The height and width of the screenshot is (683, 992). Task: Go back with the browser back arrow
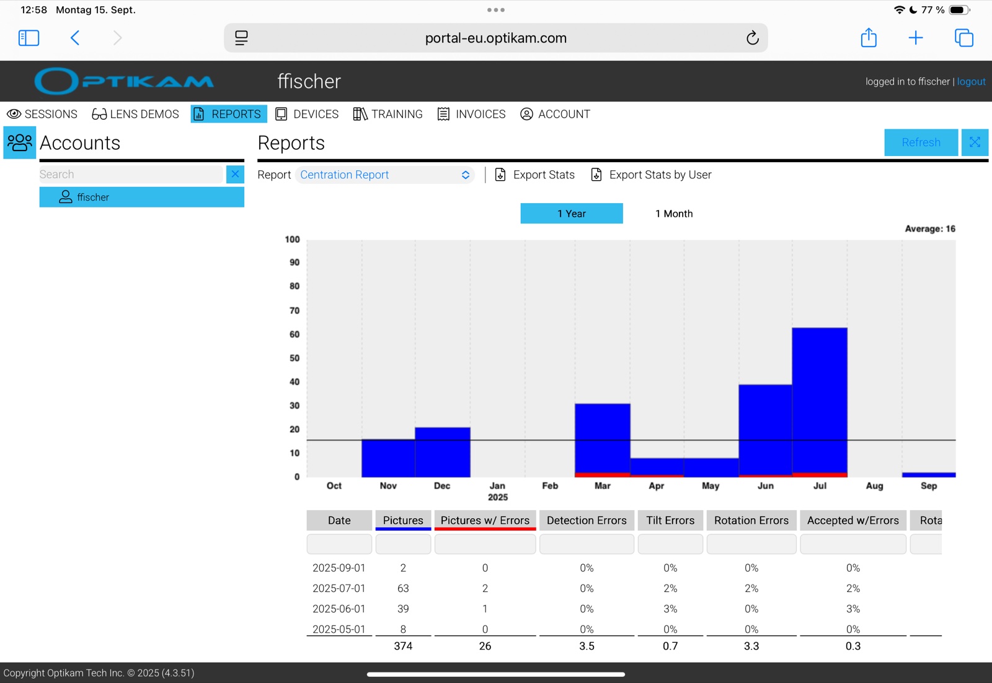click(x=75, y=38)
